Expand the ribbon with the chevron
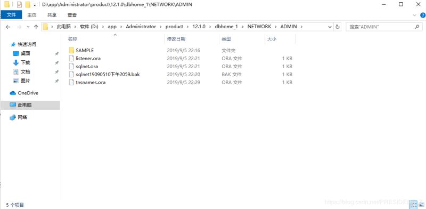The width and height of the screenshot is (426, 209). pyautogui.click(x=415, y=15)
